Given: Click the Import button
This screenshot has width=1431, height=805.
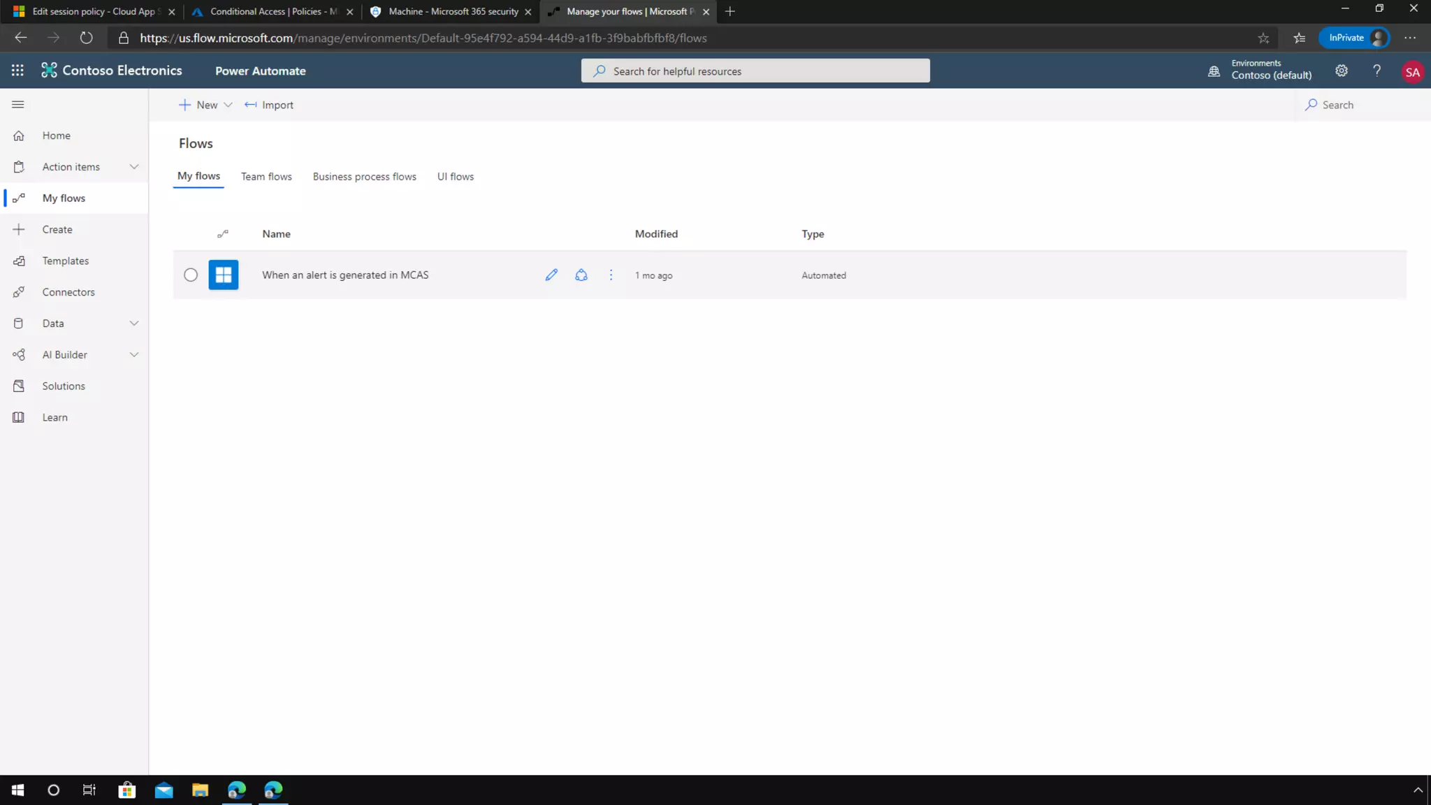Looking at the screenshot, I should [269, 105].
